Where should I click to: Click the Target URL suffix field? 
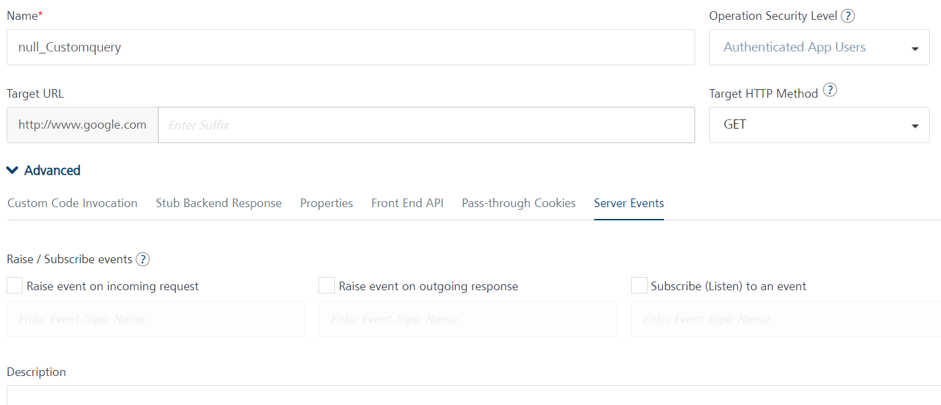coord(426,125)
